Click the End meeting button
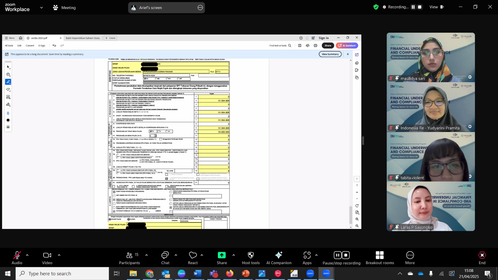Image resolution: width=498 pixels, height=280 pixels. tap(482, 258)
